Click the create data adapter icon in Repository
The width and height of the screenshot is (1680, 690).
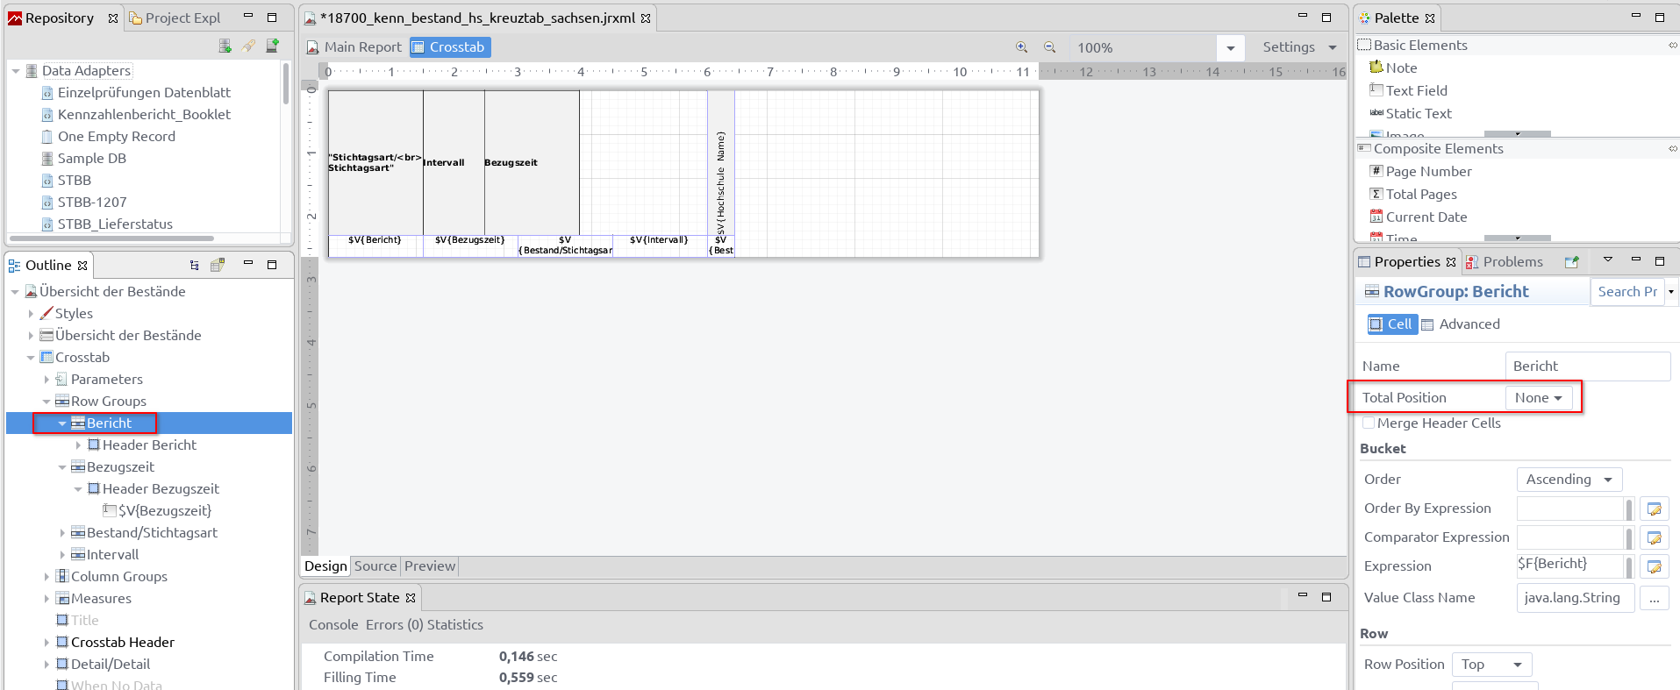(225, 46)
